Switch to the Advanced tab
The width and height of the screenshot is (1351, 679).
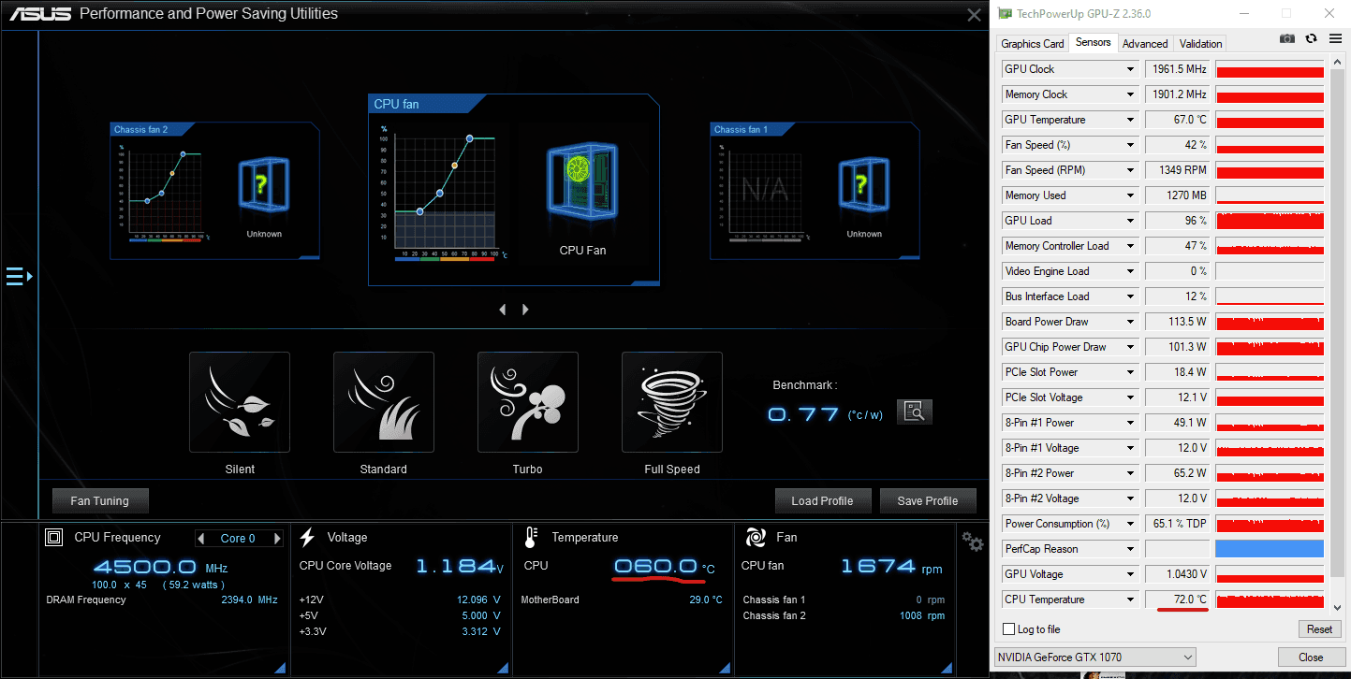(x=1145, y=44)
